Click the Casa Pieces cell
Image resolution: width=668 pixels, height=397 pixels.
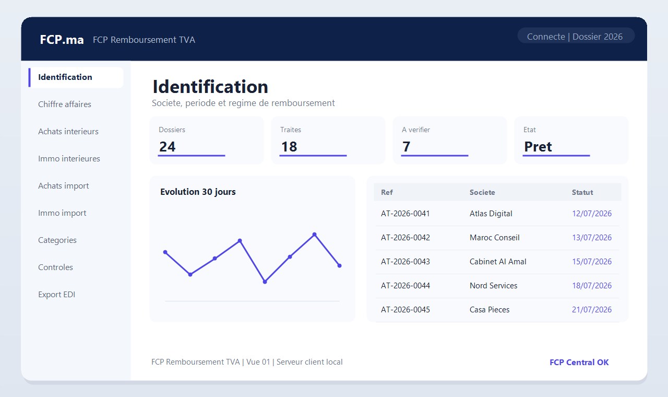[490, 310]
